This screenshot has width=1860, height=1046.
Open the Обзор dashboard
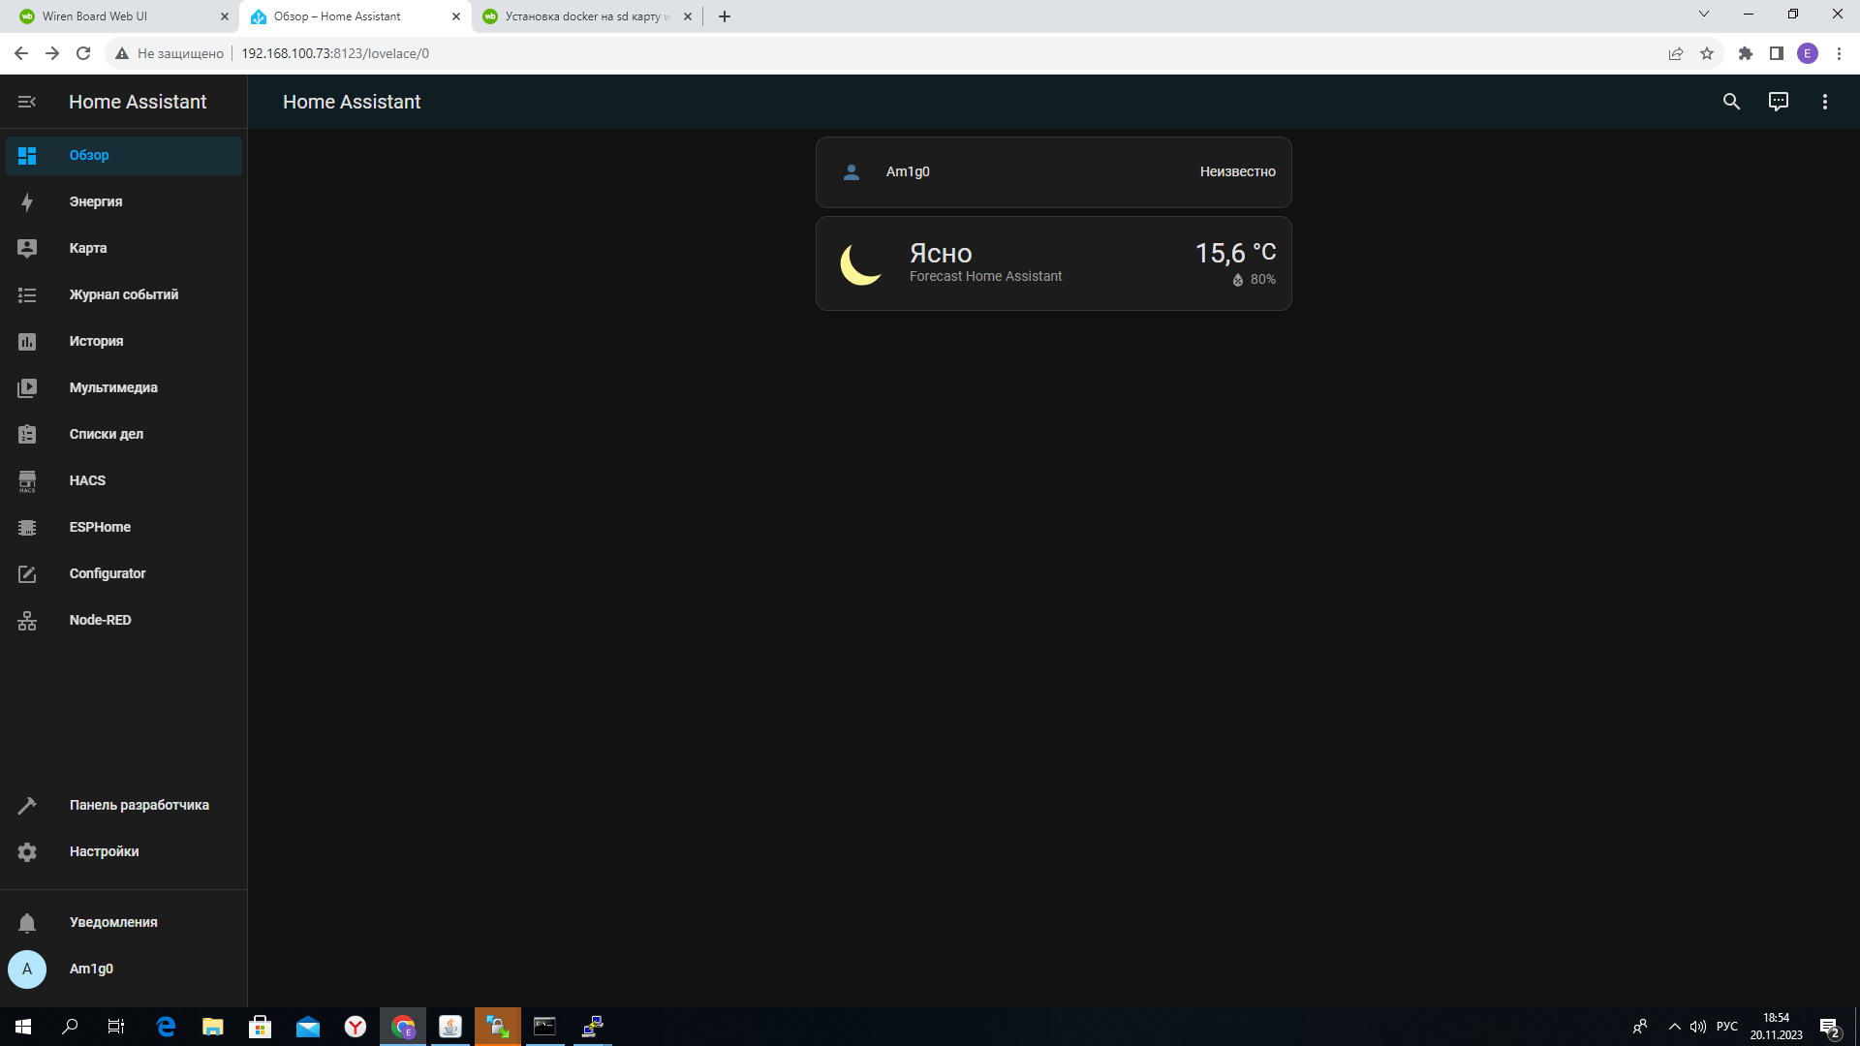pos(124,155)
